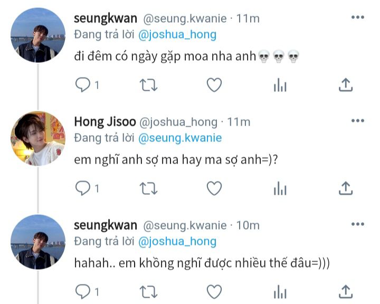Open Hong Jisoo display name profile
Viewport: 380px width, 304px height.
(105, 122)
